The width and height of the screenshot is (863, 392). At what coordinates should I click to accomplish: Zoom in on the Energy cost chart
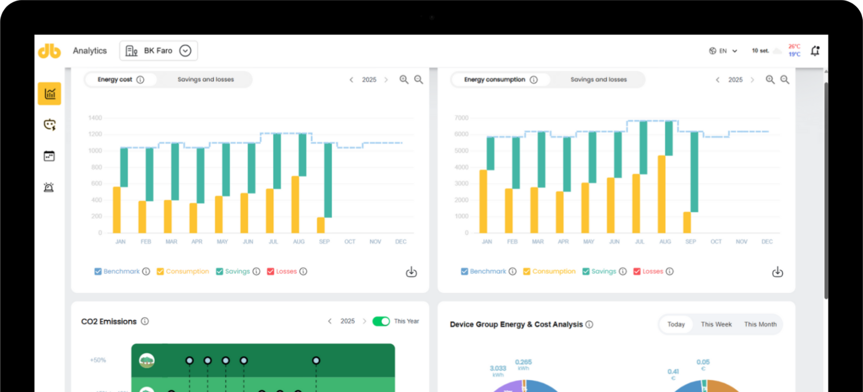[404, 80]
